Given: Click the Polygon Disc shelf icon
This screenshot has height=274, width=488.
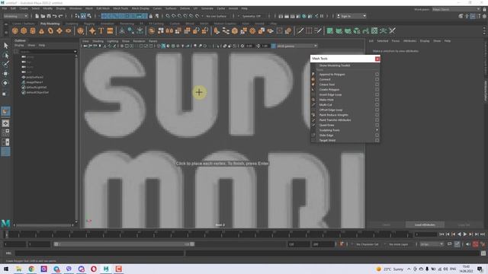Looking at the screenshot, I should [x=68, y=30].
